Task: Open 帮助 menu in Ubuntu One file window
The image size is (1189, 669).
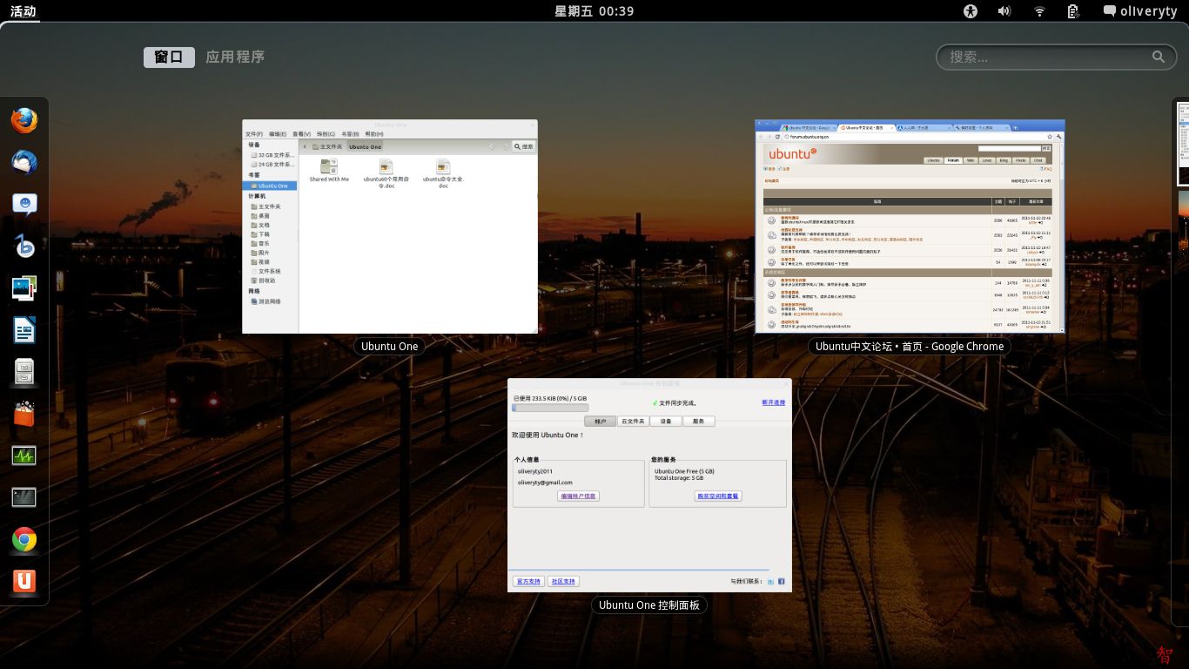Action: (373, 134)
